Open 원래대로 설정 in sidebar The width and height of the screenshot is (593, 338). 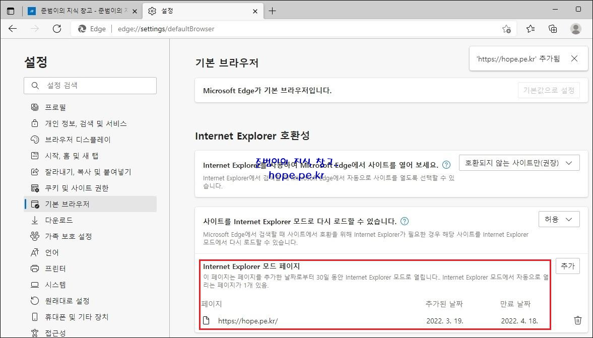coord(90,301)
